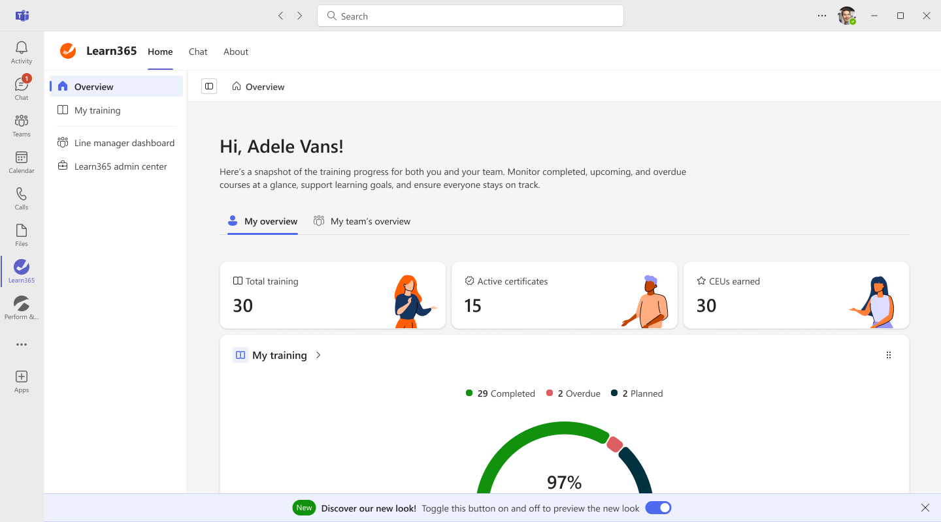
Task: Toggle the new look preview switch
Action: [658, 508]
